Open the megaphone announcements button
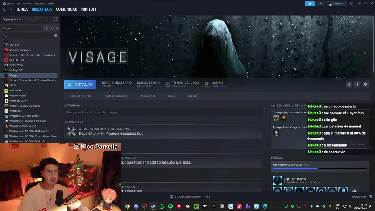The height and width of the screenshot is (211, 375). pos(310,4)
